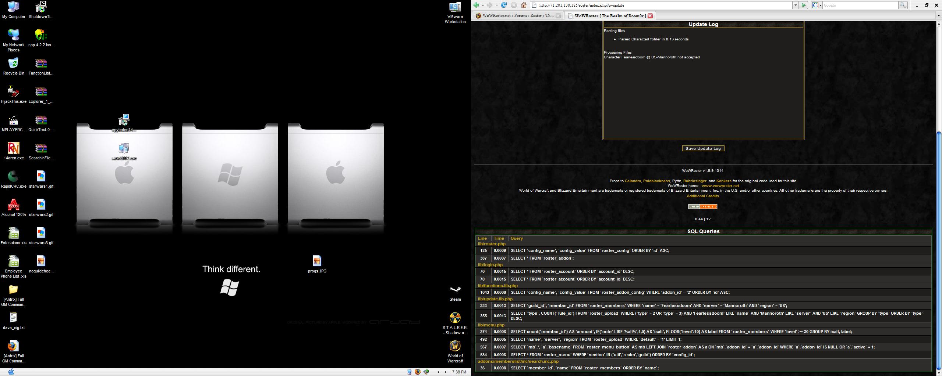Open the Konkers credit link
This screenshot has height=376, width=942.
tap(724, 181)
